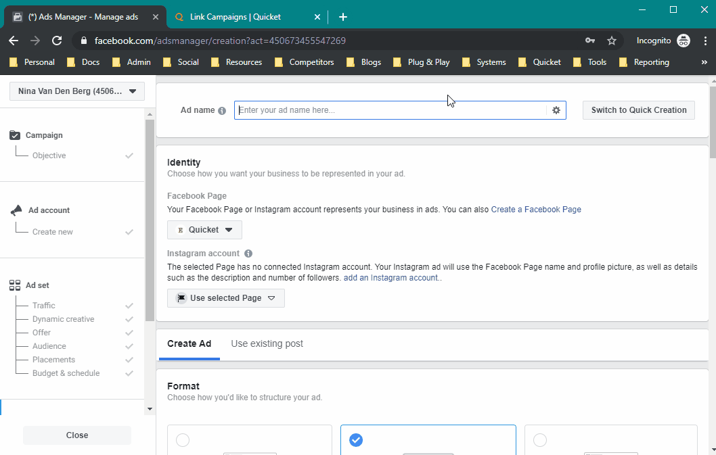The image size is (716, 455).
Task: Open ad name settings gear icon
Action: click(x=556, y=110)
